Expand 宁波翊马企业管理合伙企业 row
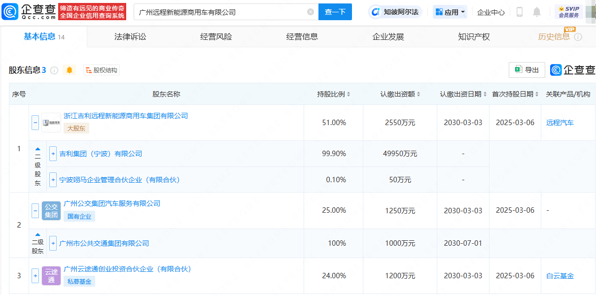 coord(53,180)
